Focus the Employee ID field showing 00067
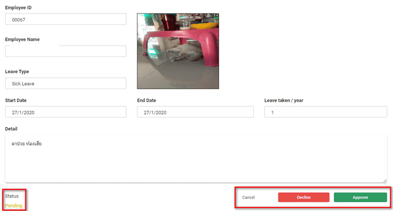Screen dimensions: 393x211 coord(65,19)
